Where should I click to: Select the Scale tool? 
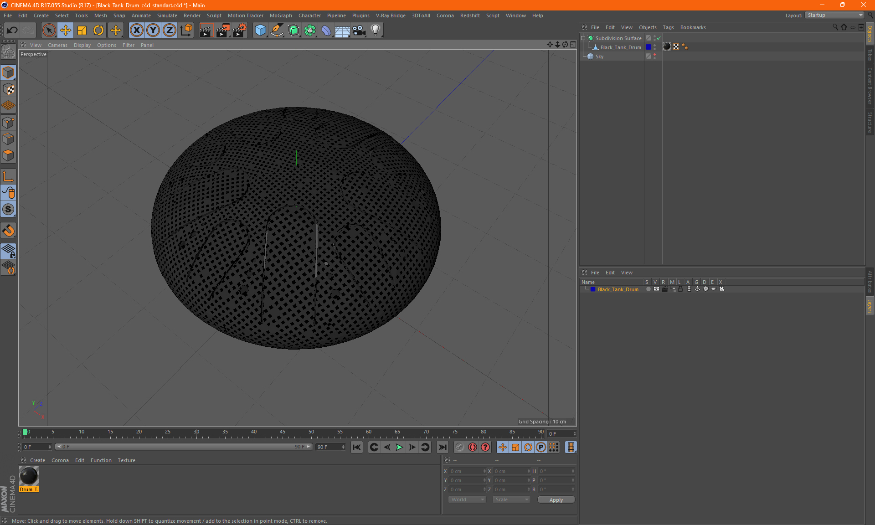pyautogui.click(x=82, y=31)
